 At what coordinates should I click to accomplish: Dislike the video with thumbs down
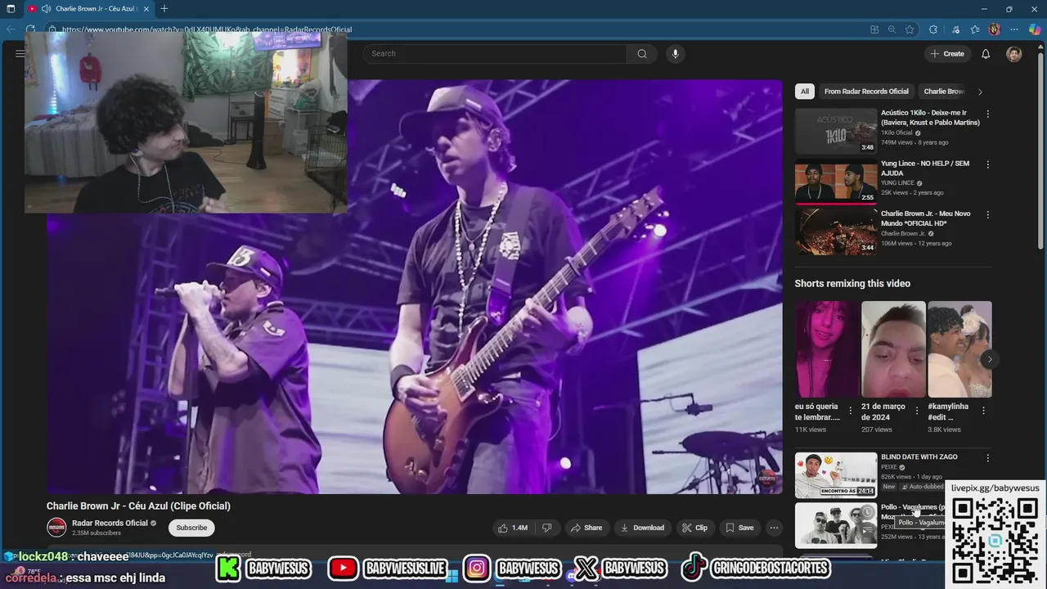click(547, 528)
